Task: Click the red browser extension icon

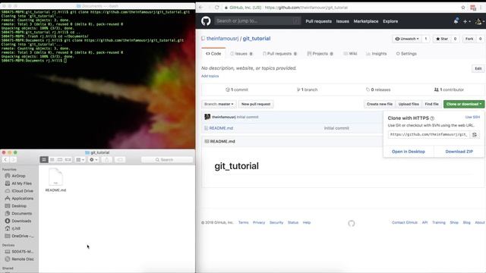Action: click(473, 8)
